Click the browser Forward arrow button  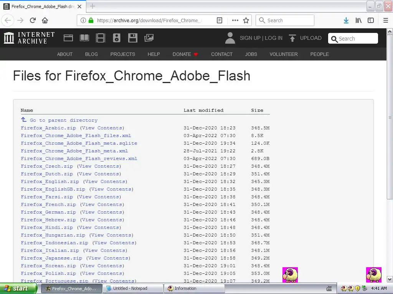click(x=20, y=20)
